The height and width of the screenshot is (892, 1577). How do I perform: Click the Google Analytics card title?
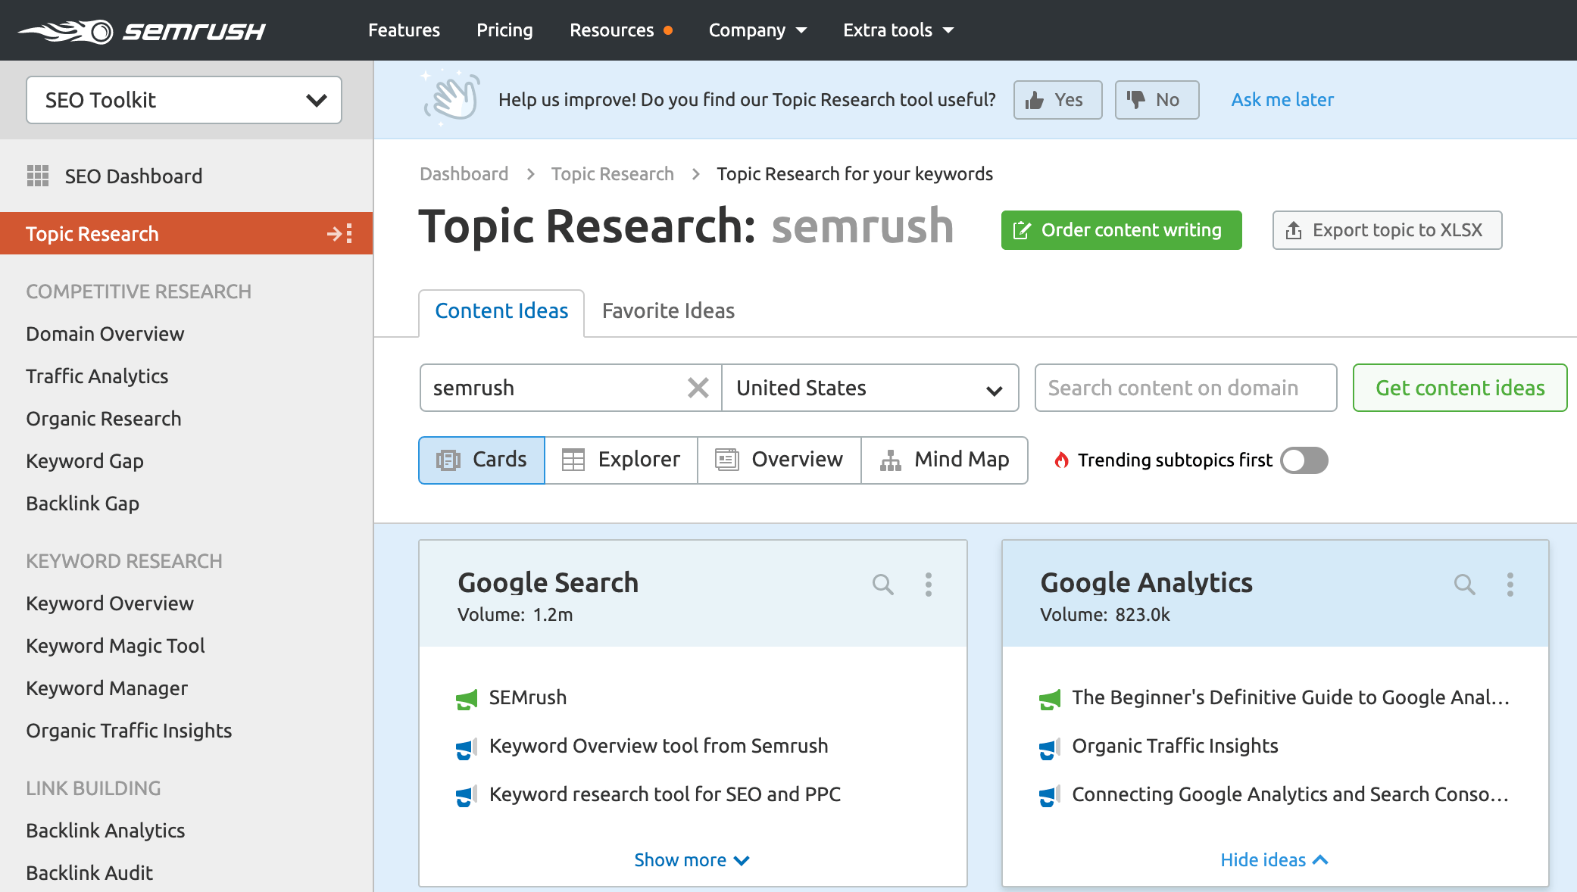[1146, 582]
